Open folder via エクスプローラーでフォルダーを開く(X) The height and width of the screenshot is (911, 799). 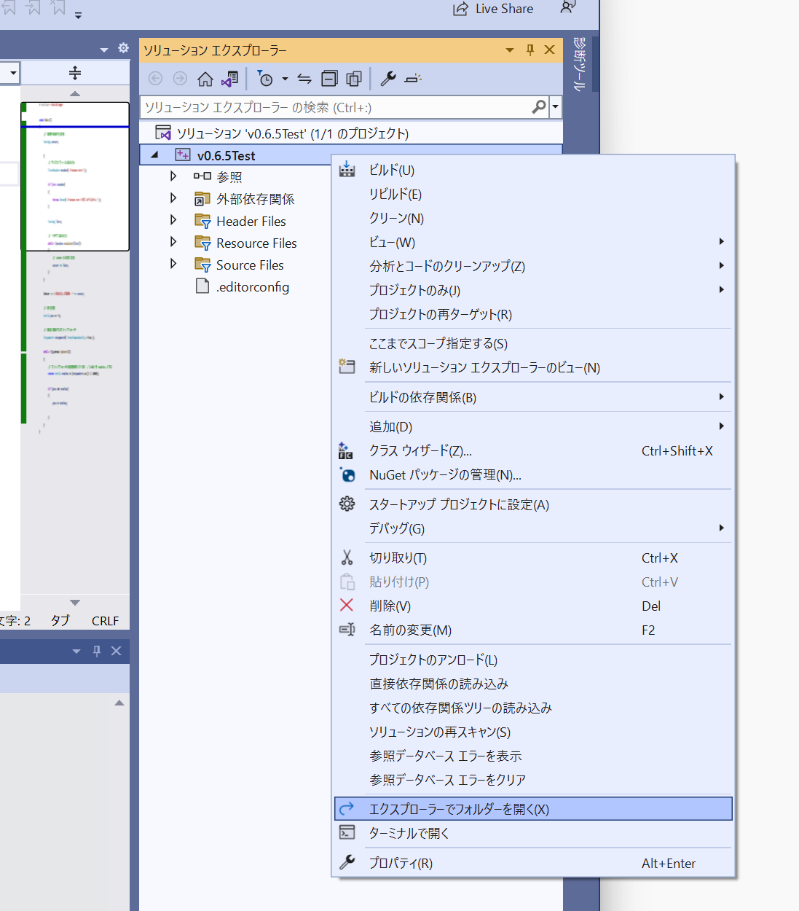point(533,809)
